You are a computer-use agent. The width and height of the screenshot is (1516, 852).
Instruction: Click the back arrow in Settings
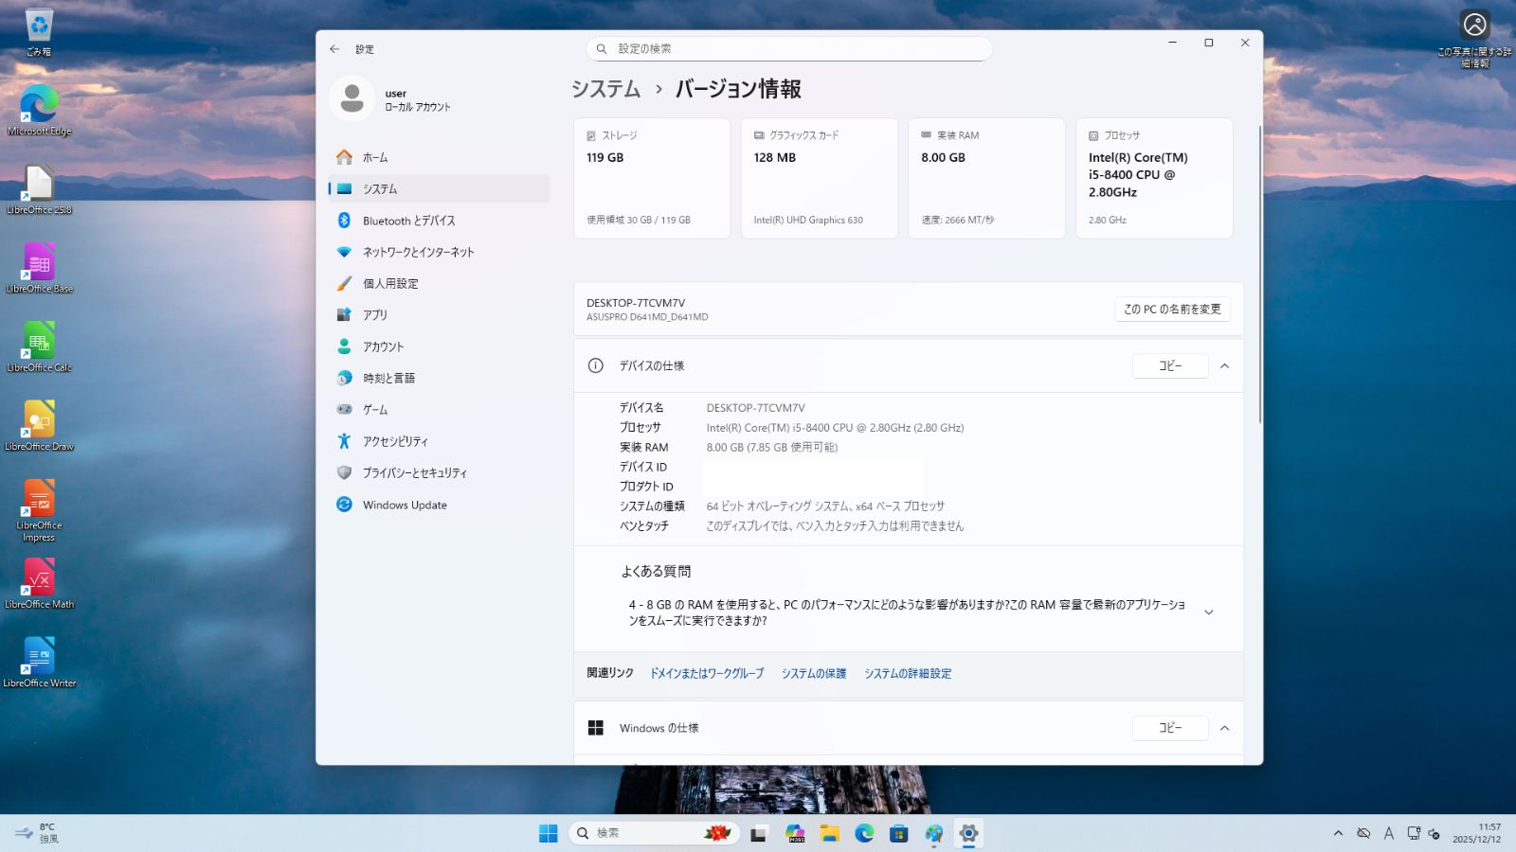(334, 49)
